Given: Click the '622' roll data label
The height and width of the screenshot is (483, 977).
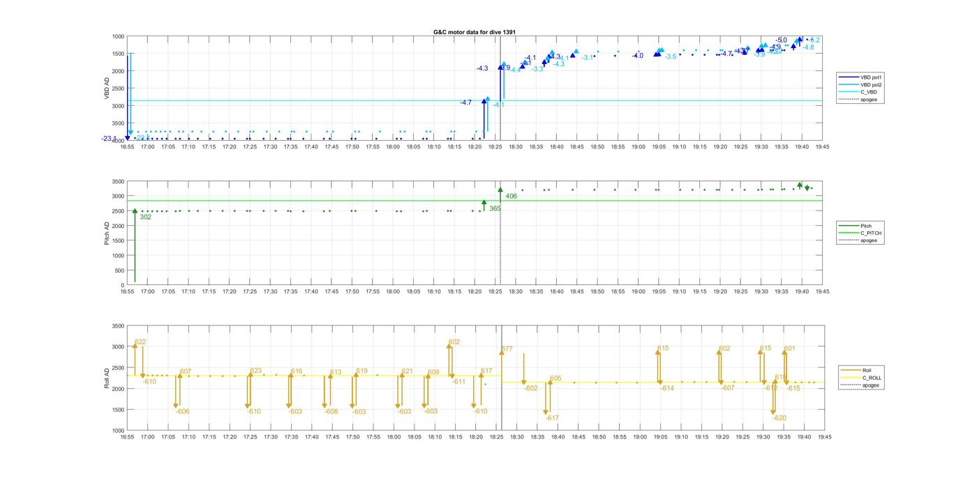Looking at the screenshot, I should coord(140,342).
